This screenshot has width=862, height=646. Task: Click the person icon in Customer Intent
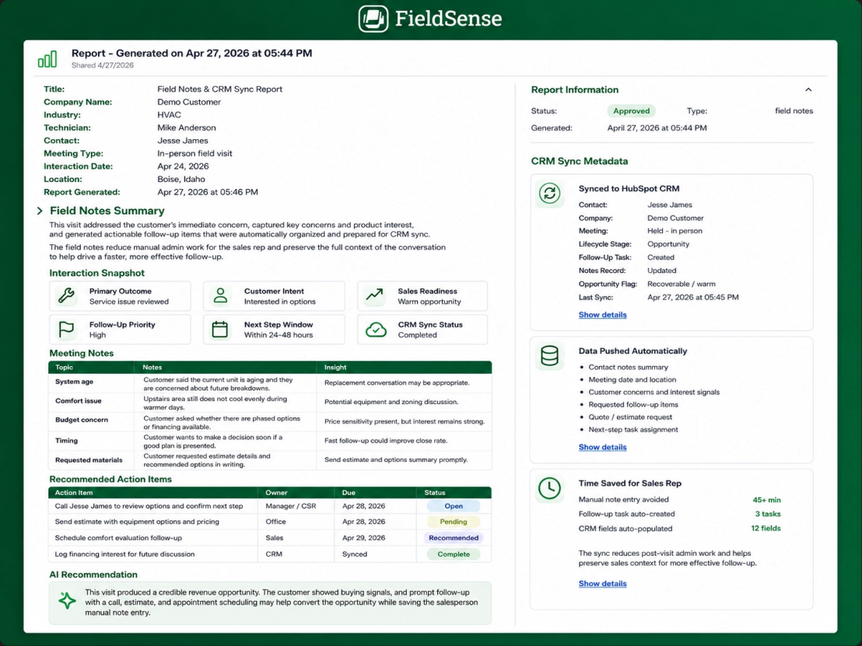point(220,295)
